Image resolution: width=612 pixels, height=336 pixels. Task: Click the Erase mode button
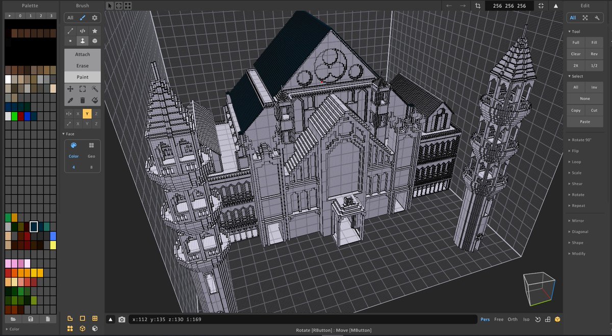point(83,66)
